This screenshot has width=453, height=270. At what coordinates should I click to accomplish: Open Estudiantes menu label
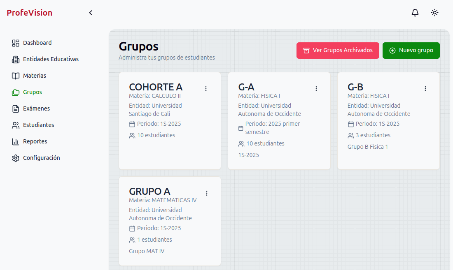(38, 125)
